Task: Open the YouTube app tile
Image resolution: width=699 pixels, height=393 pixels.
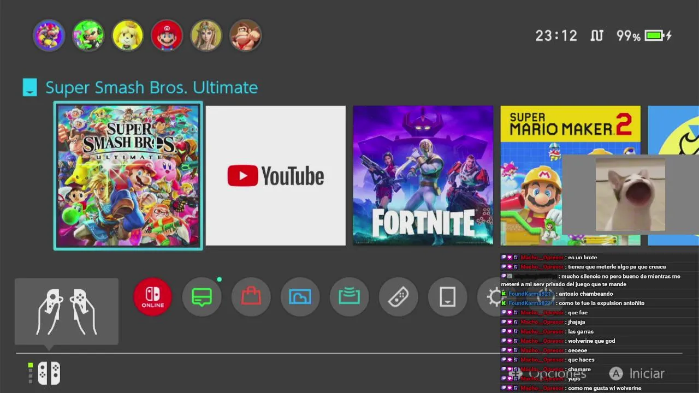Action: tap(276, 176)
